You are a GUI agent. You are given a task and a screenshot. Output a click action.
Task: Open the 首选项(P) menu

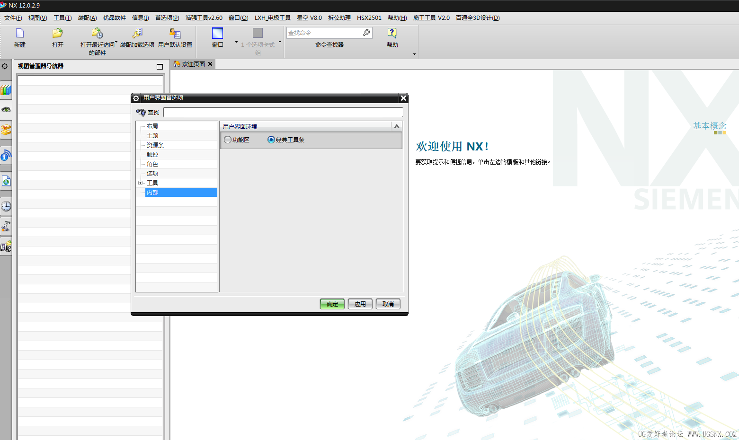[167, 18]
